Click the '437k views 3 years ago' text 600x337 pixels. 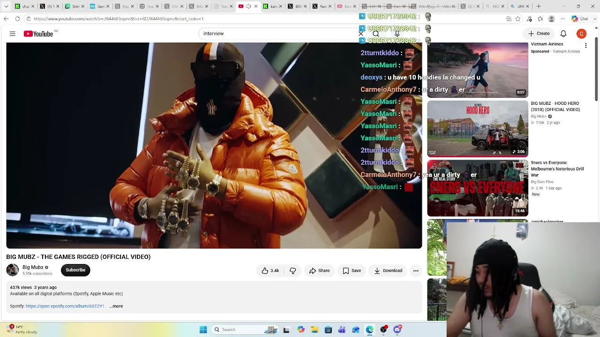click(x=33, y=287)
